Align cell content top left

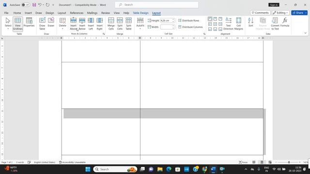pos(210,19)
